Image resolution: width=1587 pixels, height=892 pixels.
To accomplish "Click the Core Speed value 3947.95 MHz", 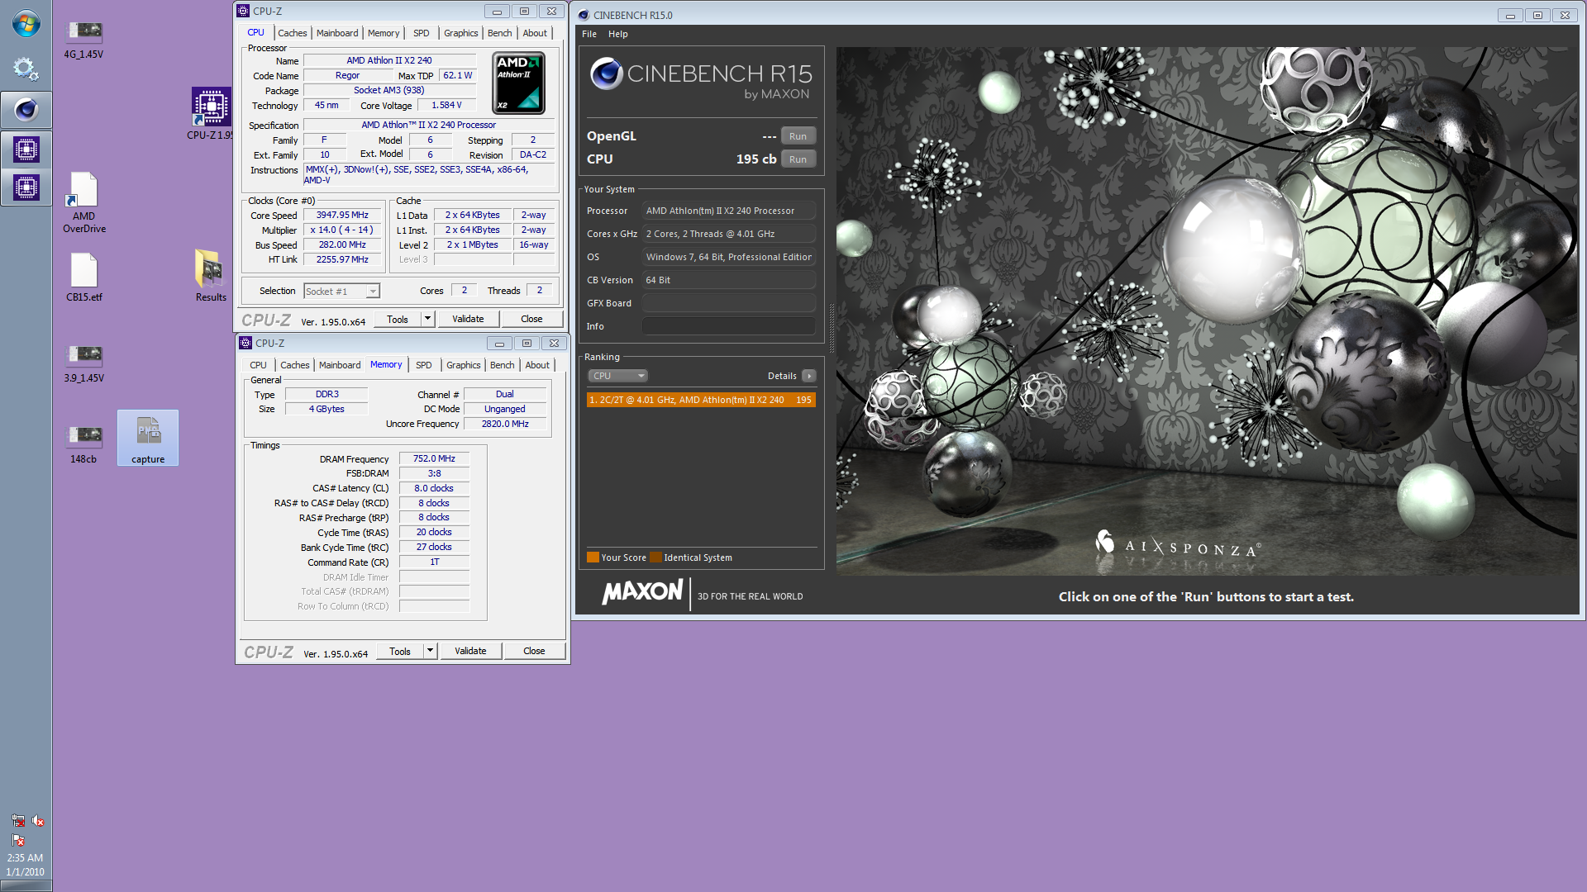I will point(342,215).
